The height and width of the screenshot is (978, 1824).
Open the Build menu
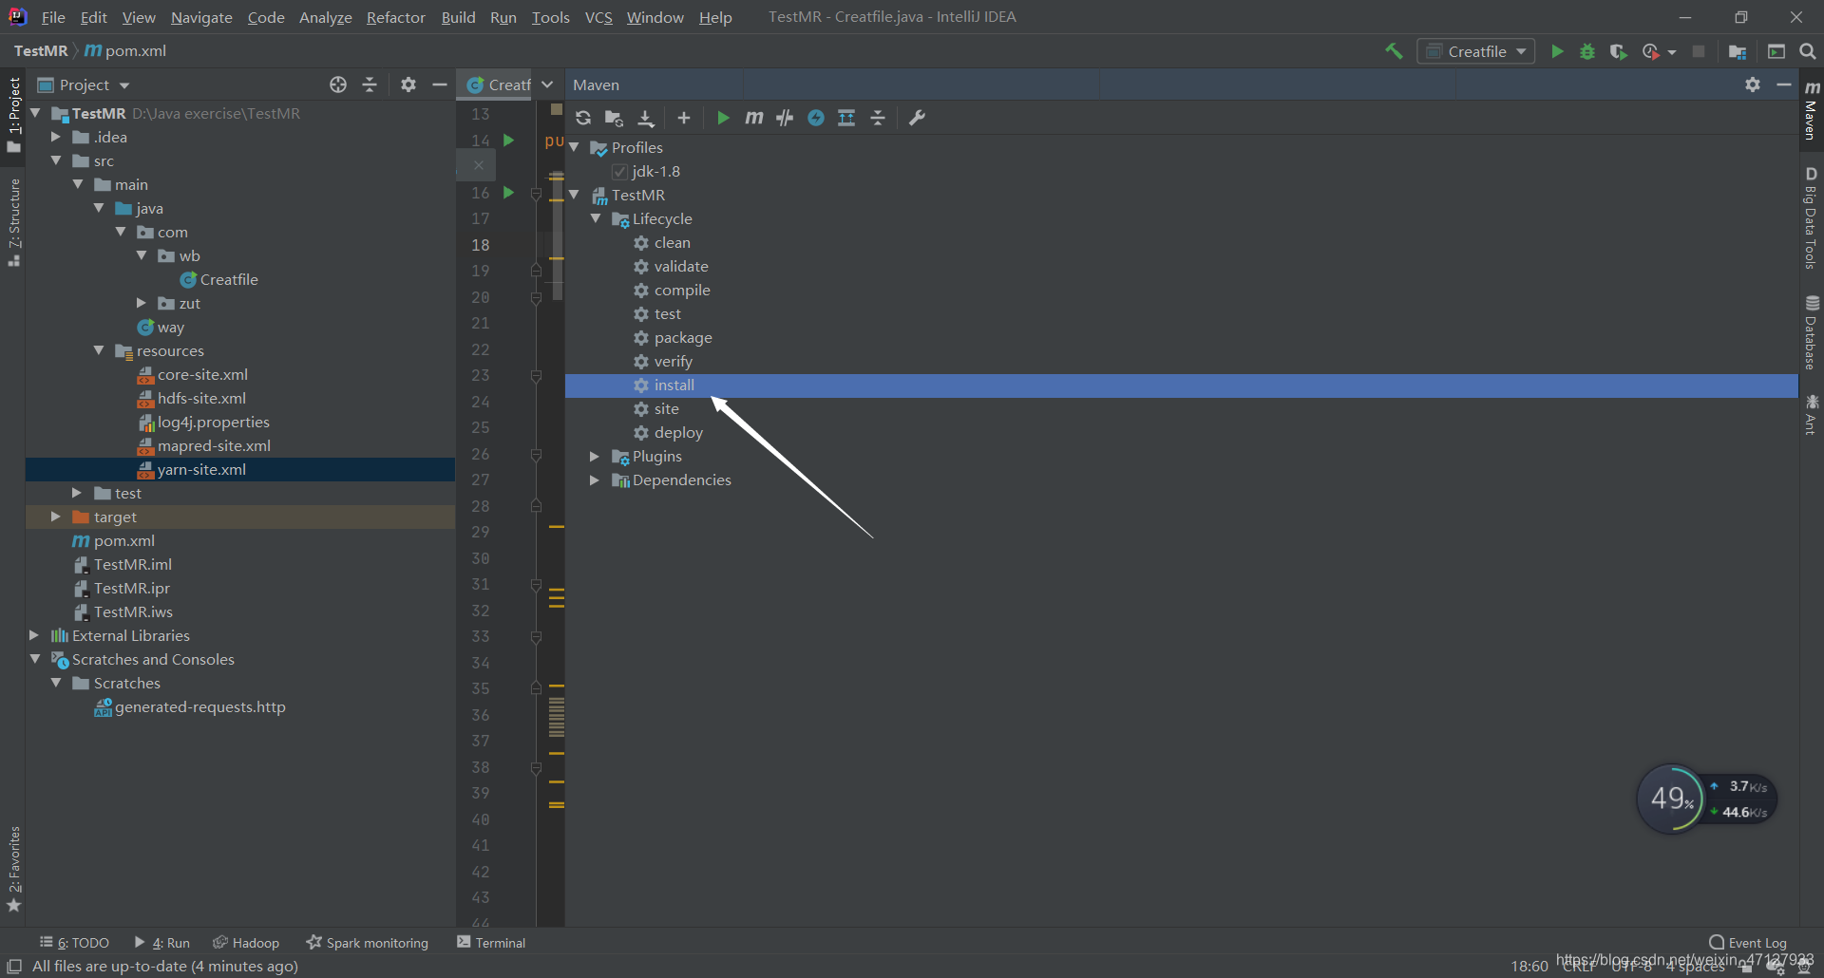pyautogui.click(x=458, y=17)
